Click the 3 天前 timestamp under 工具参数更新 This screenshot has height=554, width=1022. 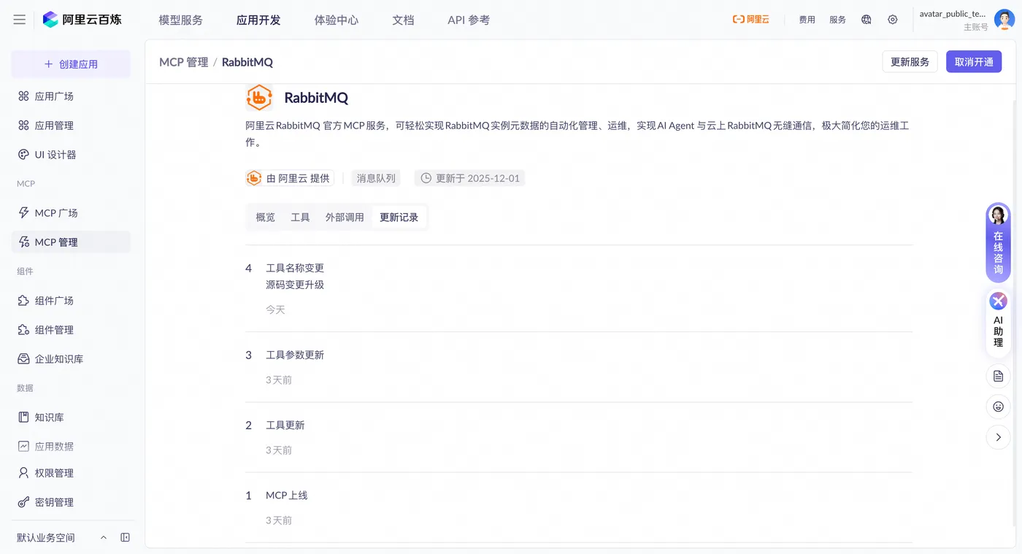coord(279,380)
